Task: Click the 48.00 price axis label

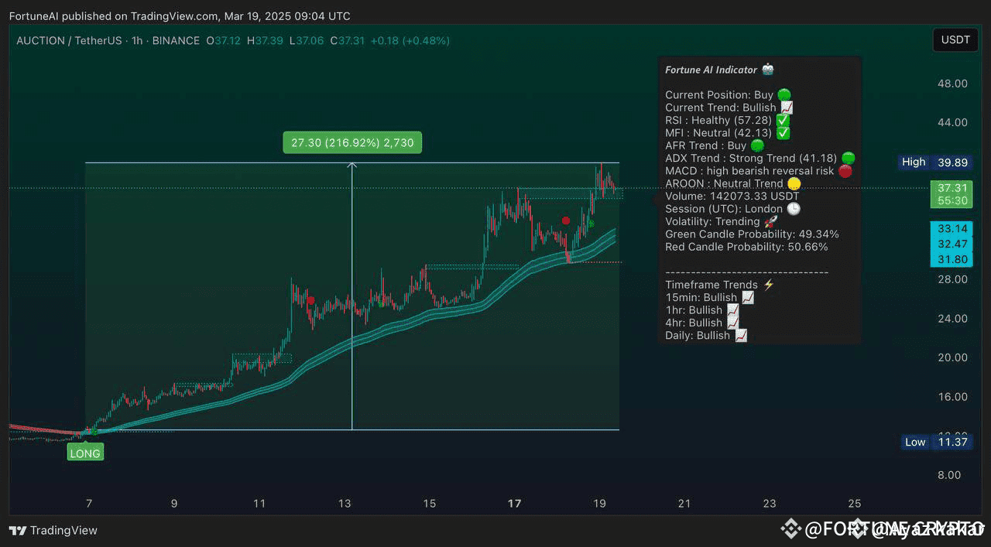Action: [952, 84]
